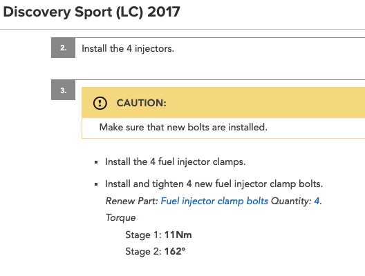Select the step 3 number badge
The image size is (365, 276).
pos(63,90)
